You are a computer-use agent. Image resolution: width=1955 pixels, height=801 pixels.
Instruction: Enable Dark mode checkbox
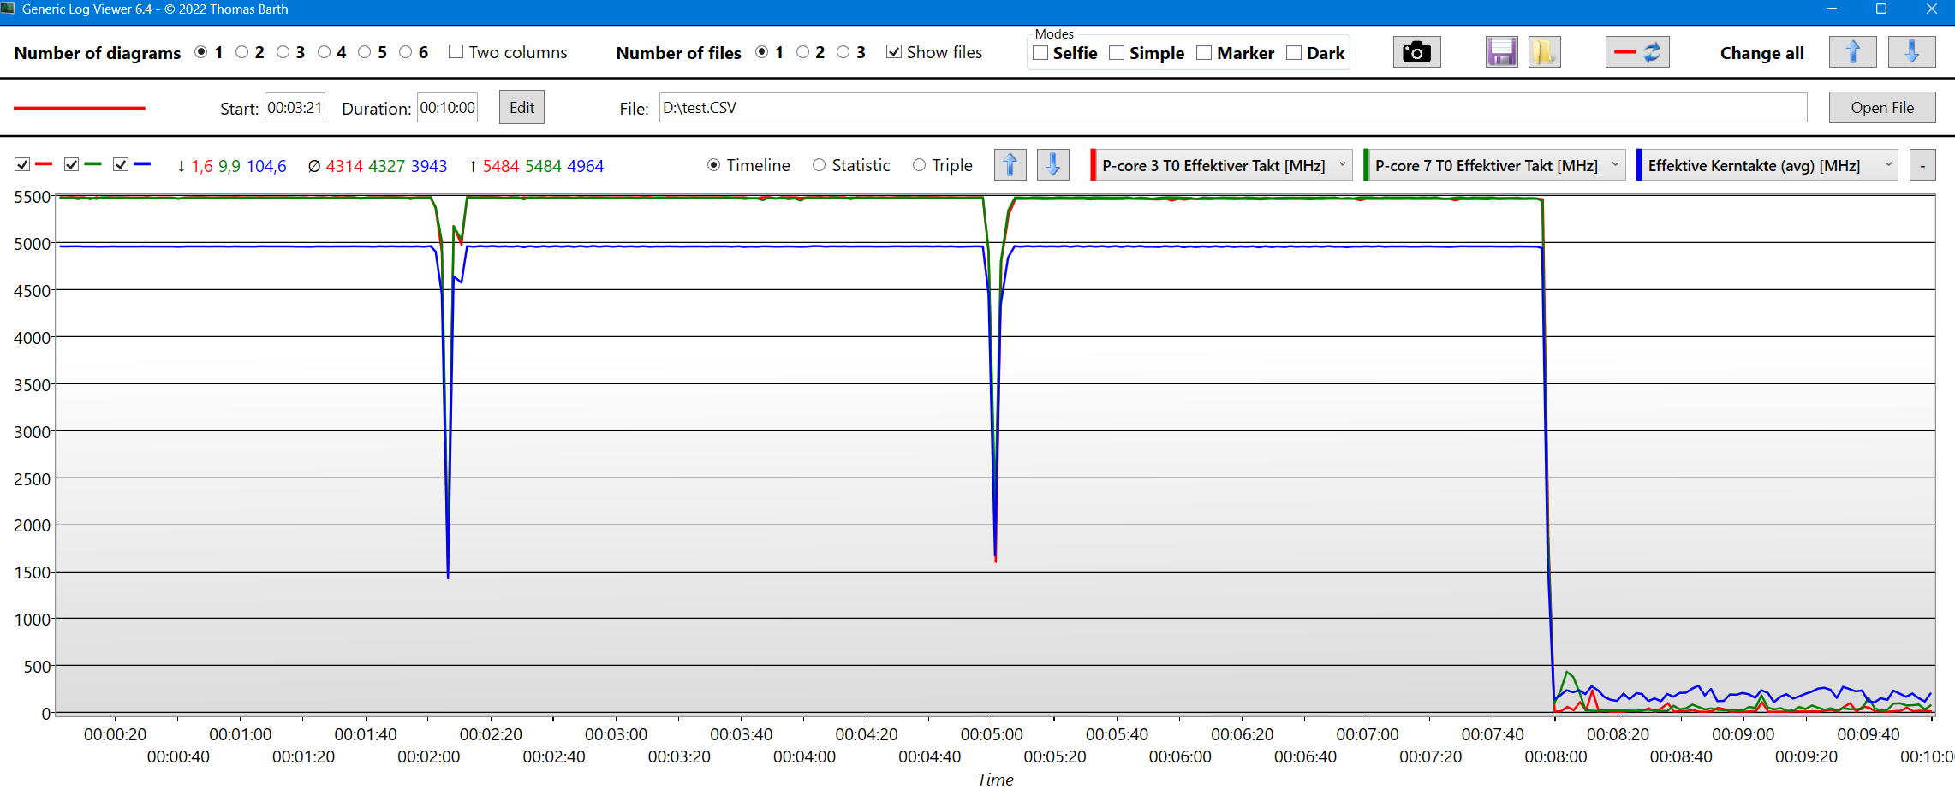point(1294,53)
